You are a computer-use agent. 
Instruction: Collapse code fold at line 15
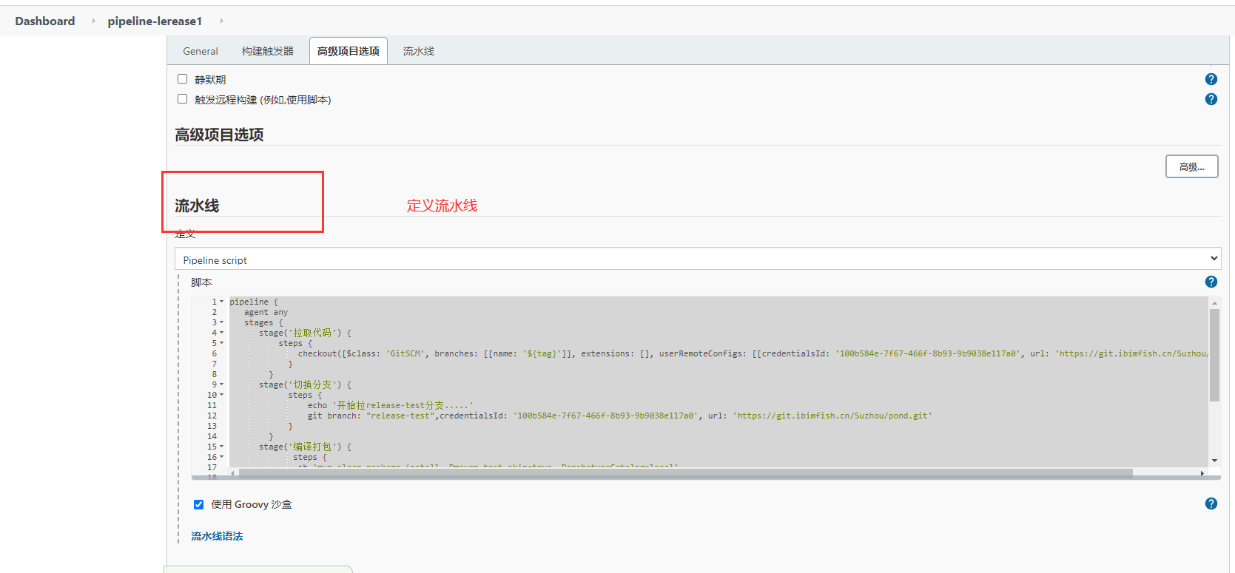[x=221, y=447]
